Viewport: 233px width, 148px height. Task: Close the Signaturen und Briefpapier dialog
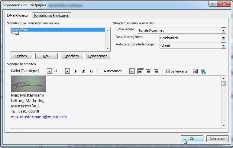tap(224, 4)
